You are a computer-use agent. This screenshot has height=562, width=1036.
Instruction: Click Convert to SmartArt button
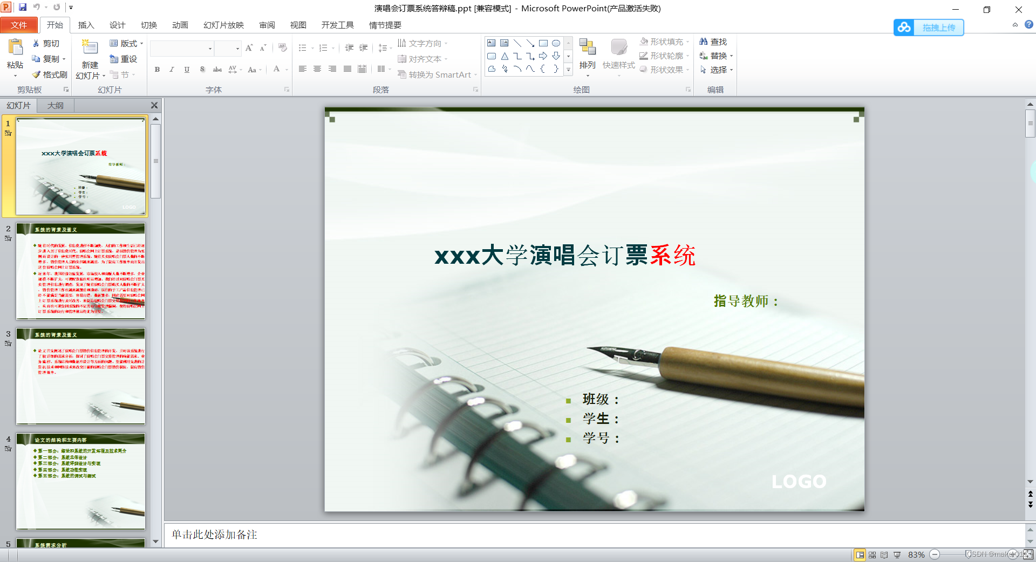[x=437, y=74]
